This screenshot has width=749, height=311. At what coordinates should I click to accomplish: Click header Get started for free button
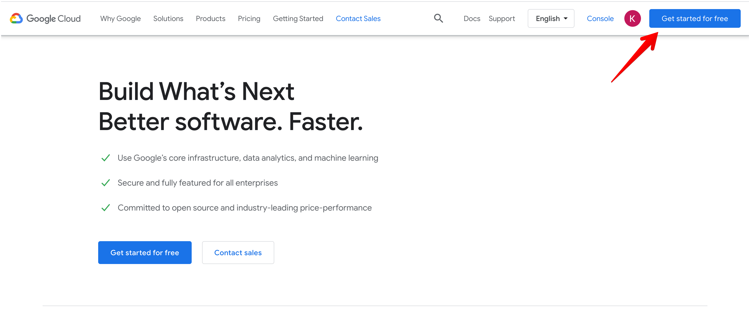(x=695, y=18)
